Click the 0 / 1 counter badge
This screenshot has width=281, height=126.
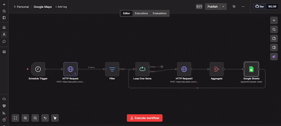pyautogui.click(x=199, y=7)
